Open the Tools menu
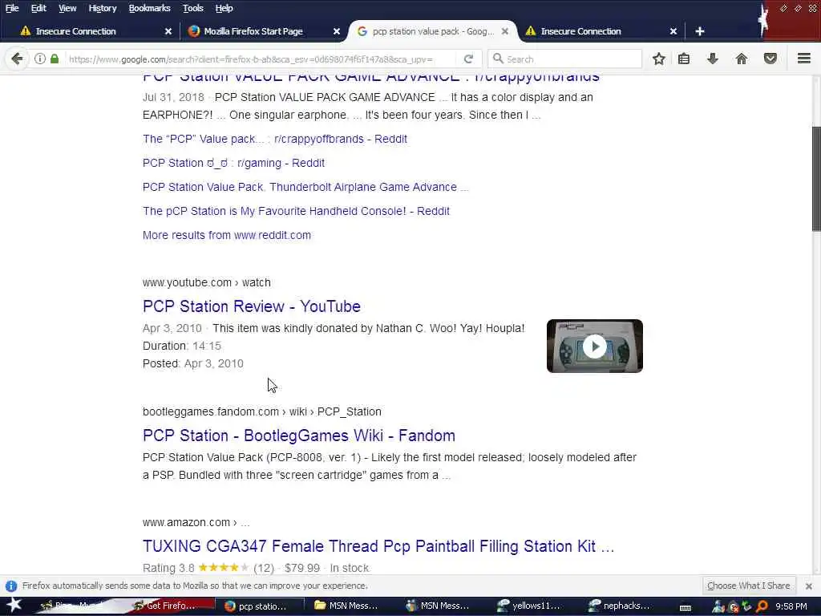The width and height of the screenshot is (821, 616). click(192, 8)
